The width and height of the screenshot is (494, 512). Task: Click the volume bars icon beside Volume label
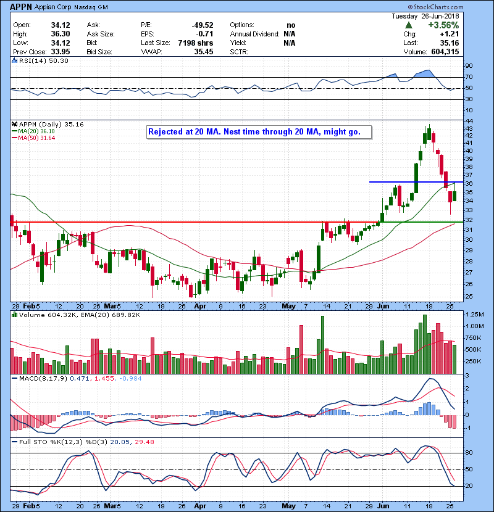click(x=14, y=315)
